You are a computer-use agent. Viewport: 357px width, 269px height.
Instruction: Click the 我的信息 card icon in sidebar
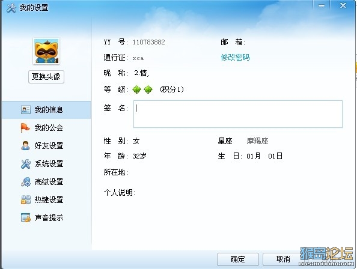point(26,110)
